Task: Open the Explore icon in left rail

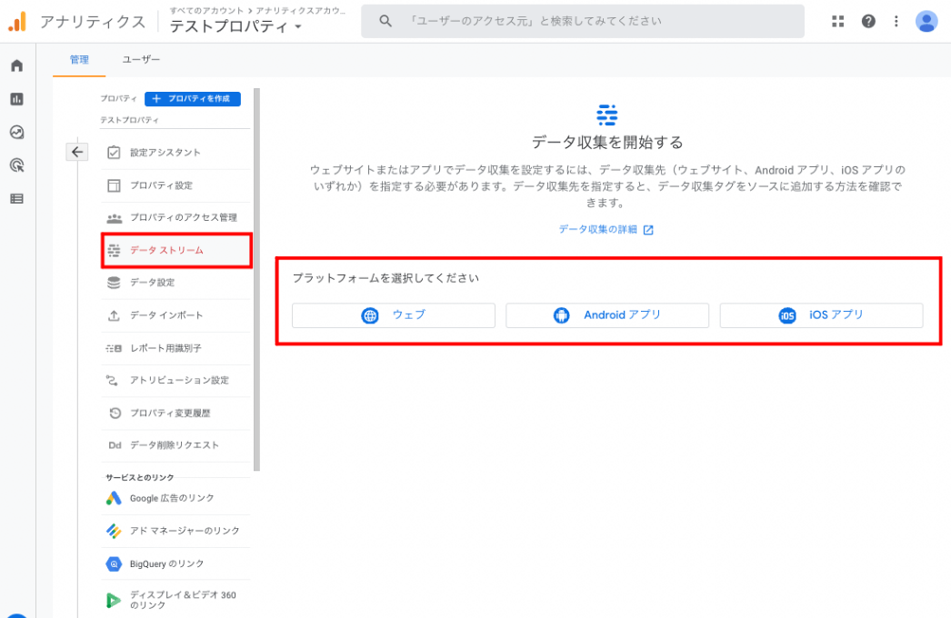Action: (x=17, y=132)
